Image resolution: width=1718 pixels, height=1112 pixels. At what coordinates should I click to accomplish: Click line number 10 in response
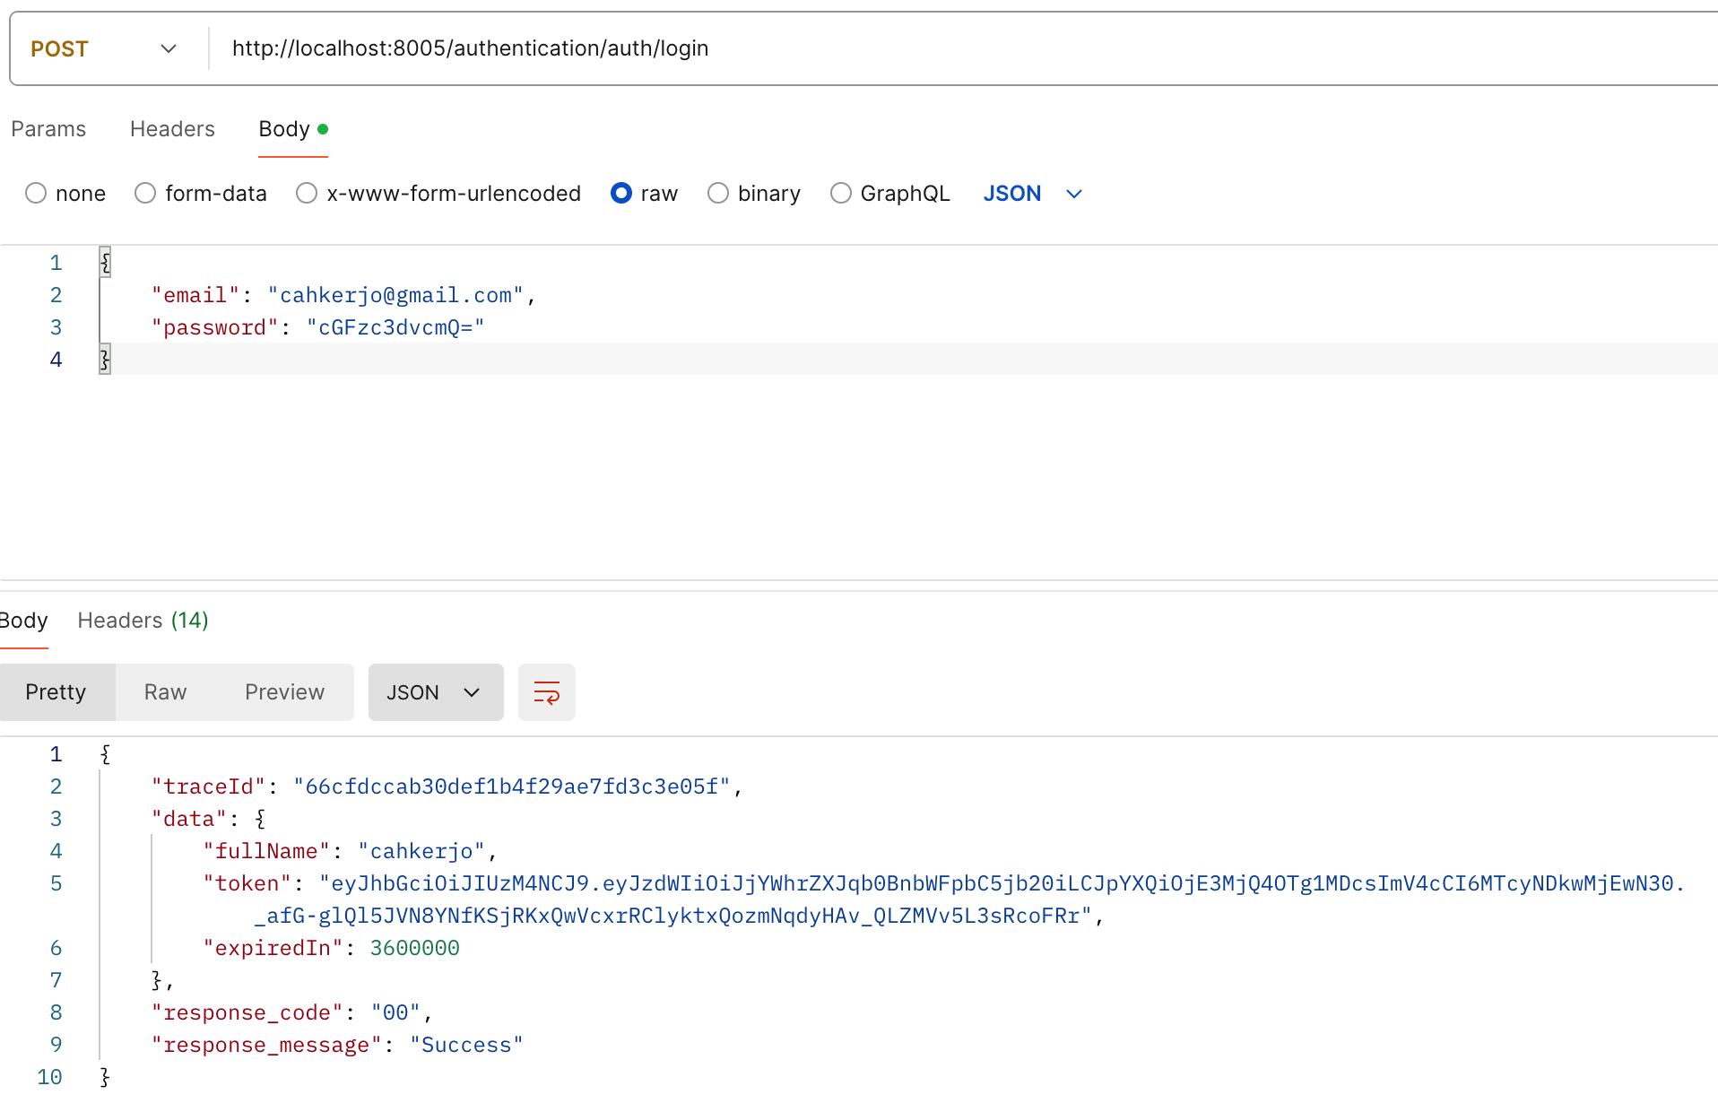pyautogui.click(x=49, y=1078)
